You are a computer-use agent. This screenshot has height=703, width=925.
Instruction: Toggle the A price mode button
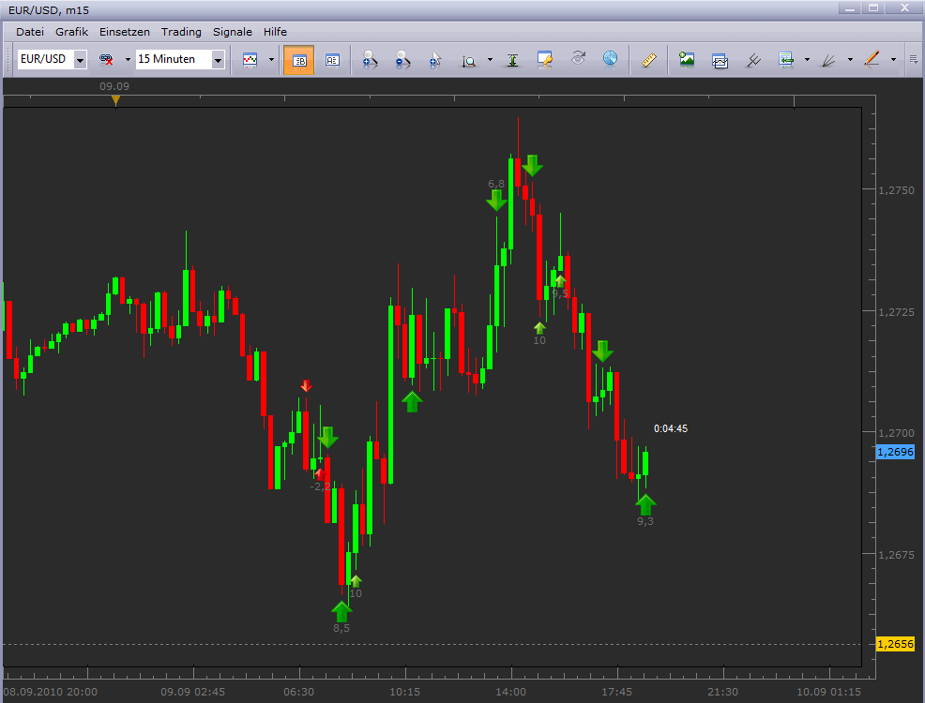(x=332, y=60)
